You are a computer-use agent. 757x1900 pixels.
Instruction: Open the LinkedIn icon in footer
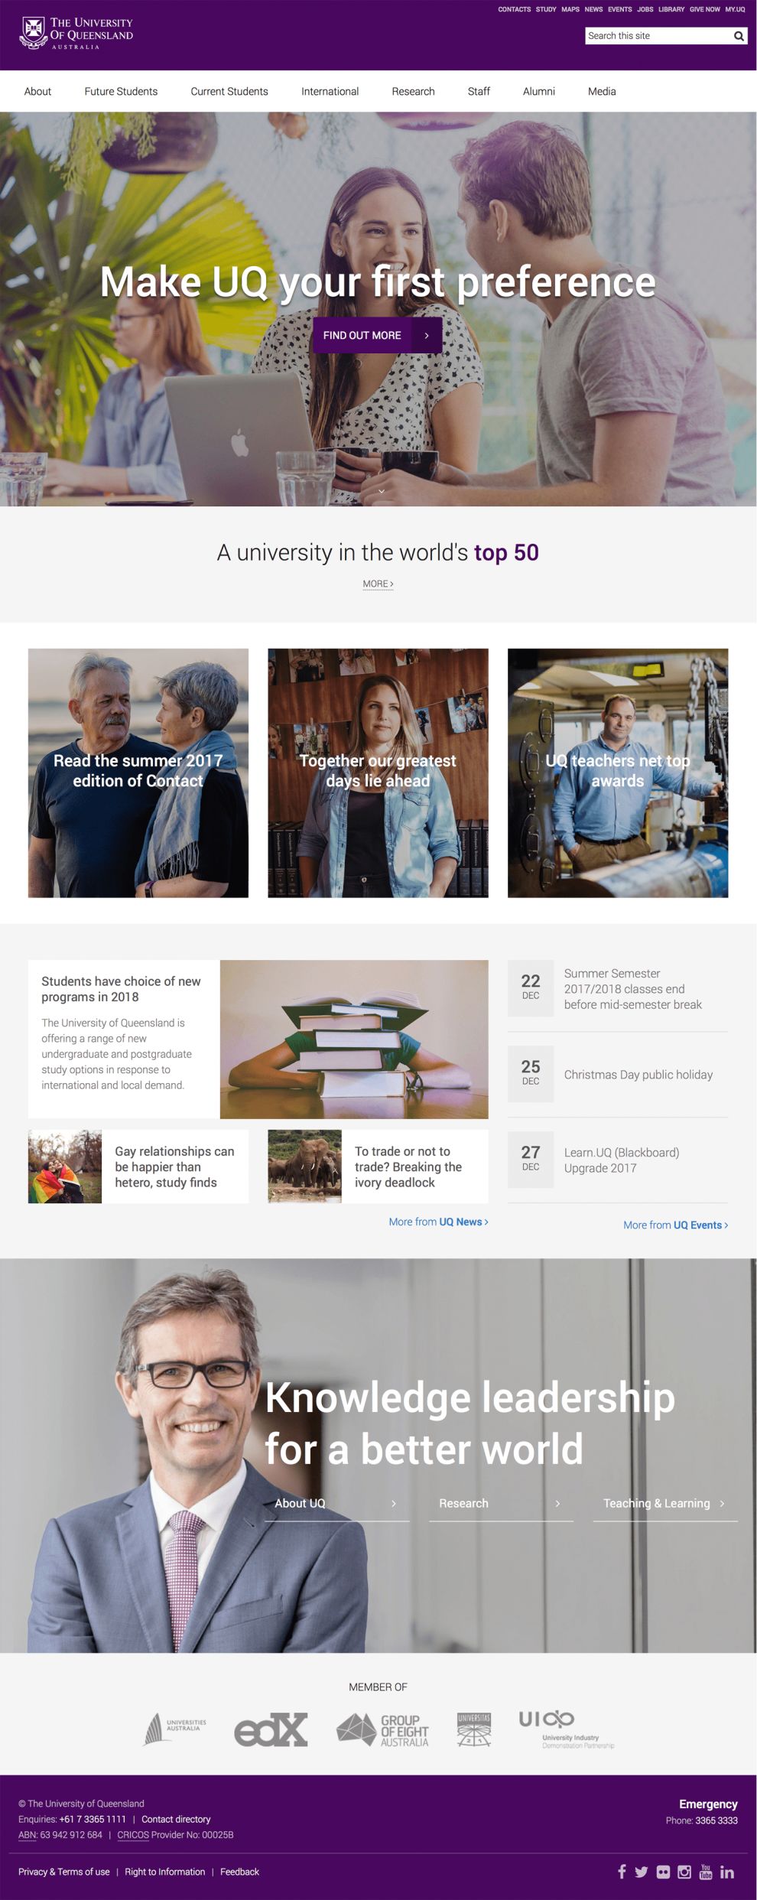pyautogui.click(x=727, y=1872)
